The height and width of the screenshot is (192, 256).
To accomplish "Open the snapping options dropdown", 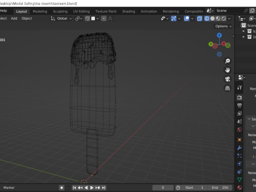I will coord(95,19).
